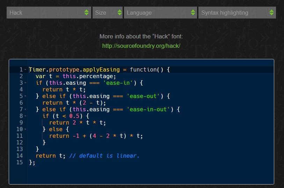
Task: Click line number 9 in the gutter
Action: click(21, 122)
